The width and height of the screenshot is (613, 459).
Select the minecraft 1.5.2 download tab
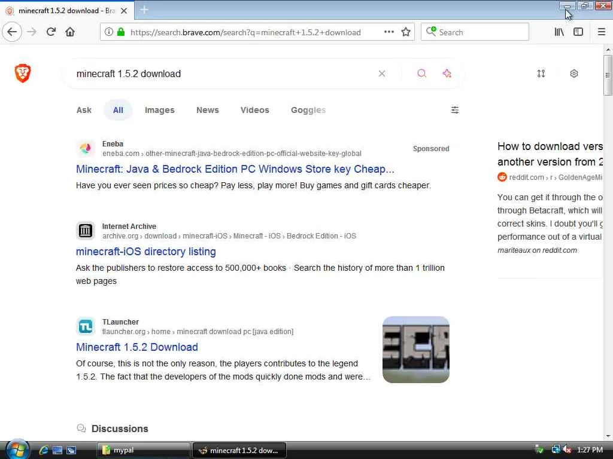click(x=67, y=11)
